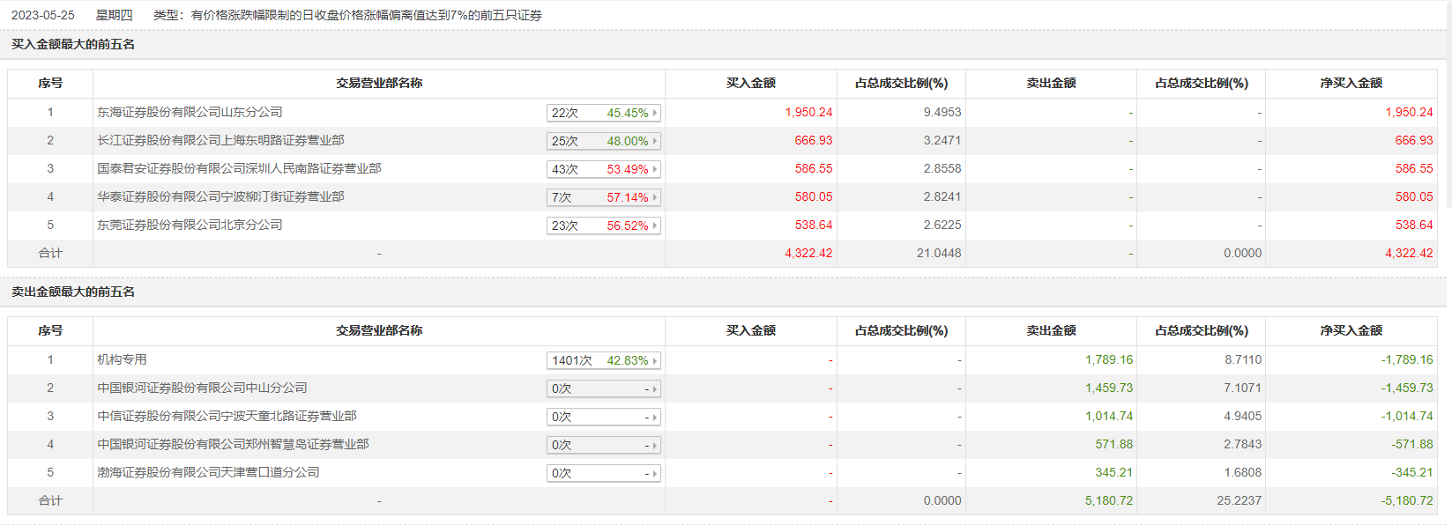The image size is (1452, 525).
Task: Click arrow in 中信证券宁波天童北路 0次 box
Action: coord(655,417)
